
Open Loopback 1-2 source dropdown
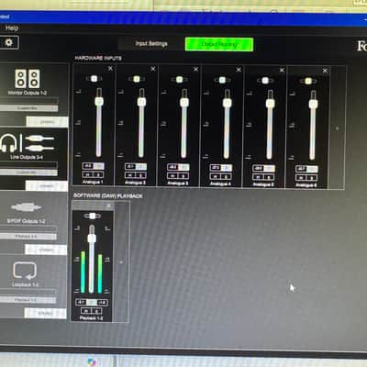[28, 300]
